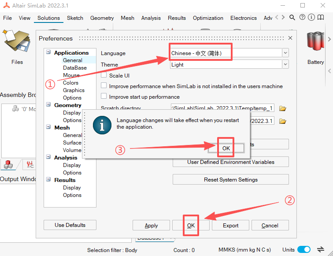Collapse the Results tree node
Viewport: 333px width, 256px height.
(x=48, y=179)
